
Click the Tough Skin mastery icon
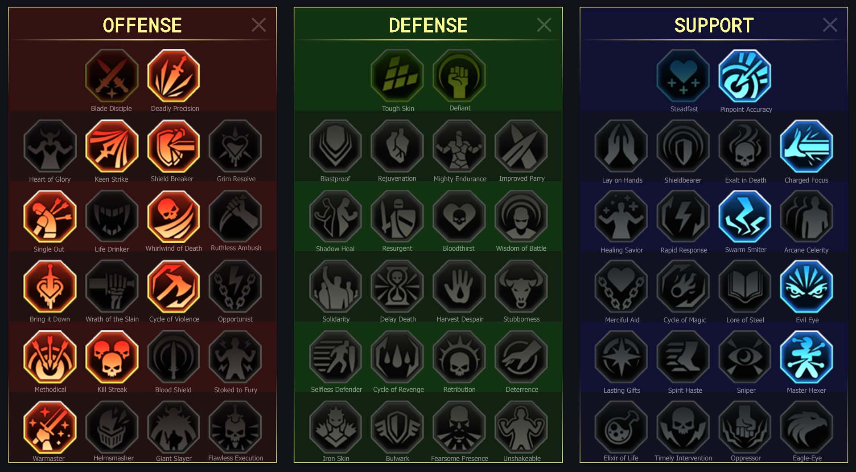pyautogui.click(x=397, y=76)
